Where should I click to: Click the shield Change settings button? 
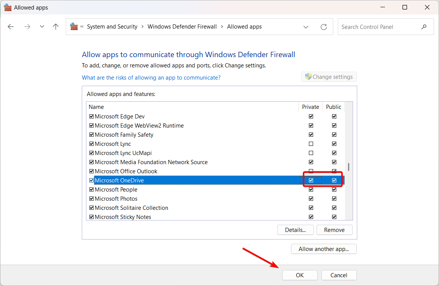[329, 77]
